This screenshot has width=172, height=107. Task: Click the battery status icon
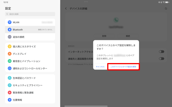167,2
